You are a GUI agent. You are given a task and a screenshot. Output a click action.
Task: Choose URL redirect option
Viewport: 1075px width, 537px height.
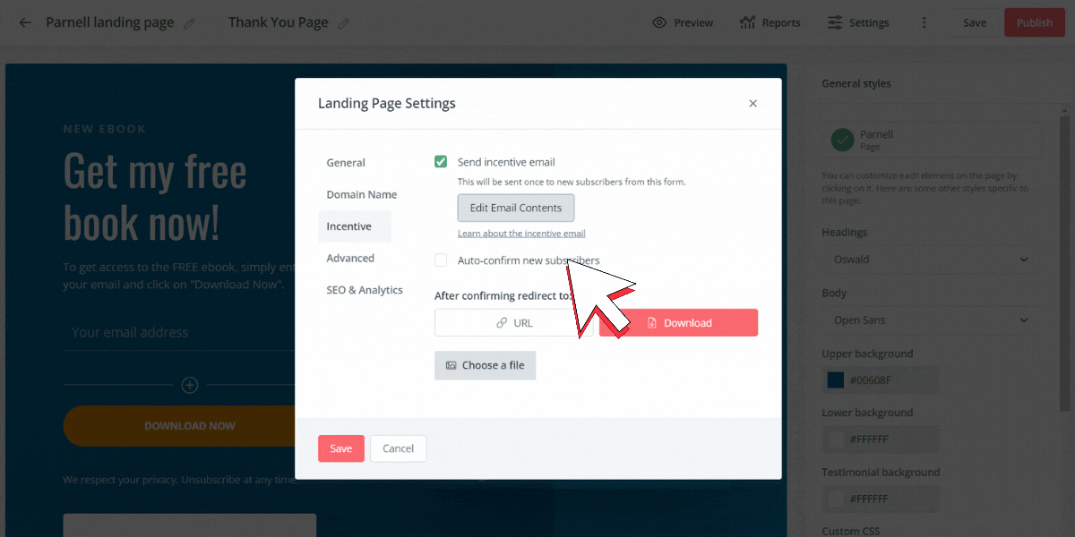[x=514, y=323]
